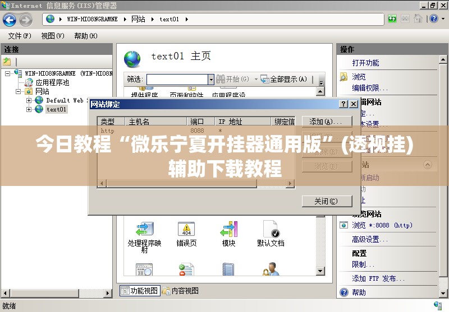Select the text01 site globe icon

pos(39,109)
